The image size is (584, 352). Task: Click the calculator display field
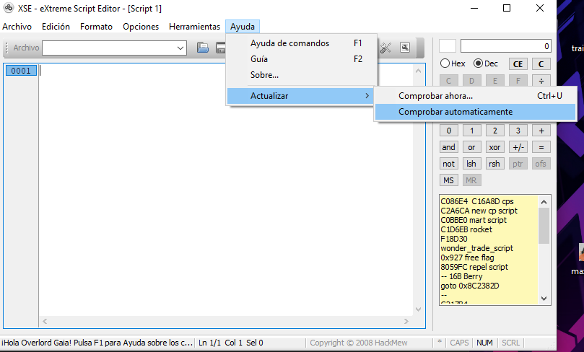pos(505,46)
